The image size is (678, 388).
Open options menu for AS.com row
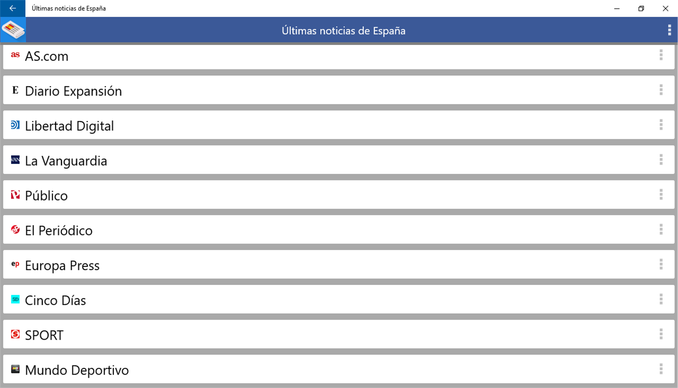tap(661, 55)
